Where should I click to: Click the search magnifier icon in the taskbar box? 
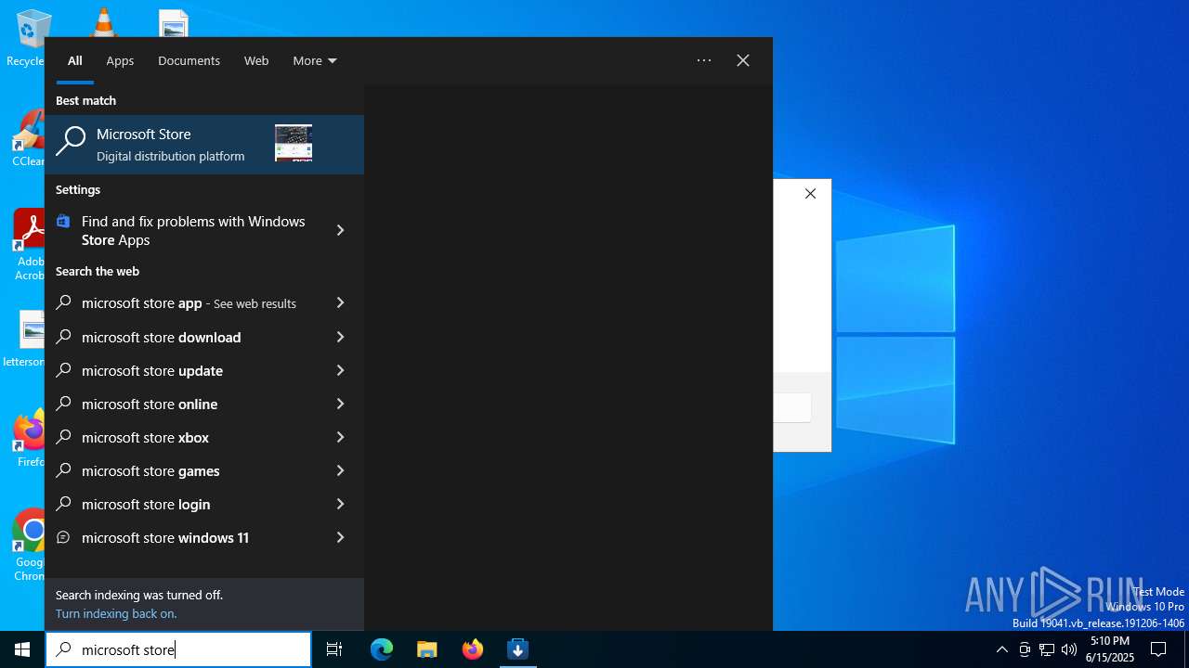(63, 649)
